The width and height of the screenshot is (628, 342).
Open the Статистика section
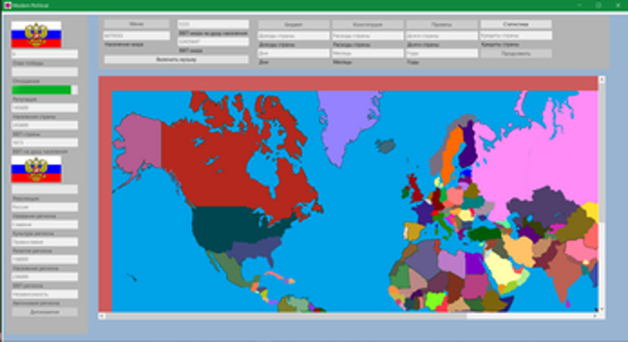(516, 25)
